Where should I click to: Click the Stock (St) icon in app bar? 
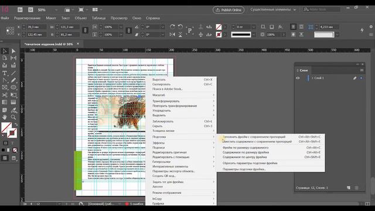point(30,9)
